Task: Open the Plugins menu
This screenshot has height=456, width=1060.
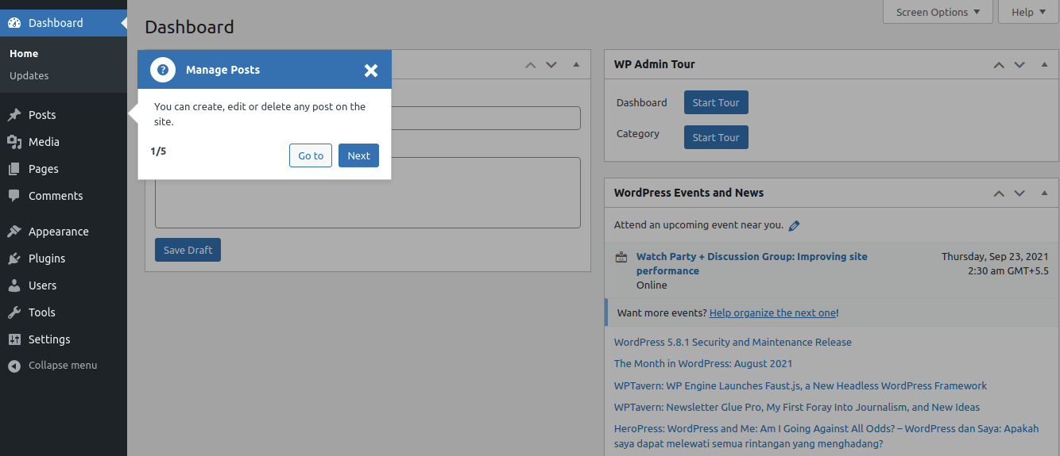Action: pyautogui.click(x=64, y=259)
